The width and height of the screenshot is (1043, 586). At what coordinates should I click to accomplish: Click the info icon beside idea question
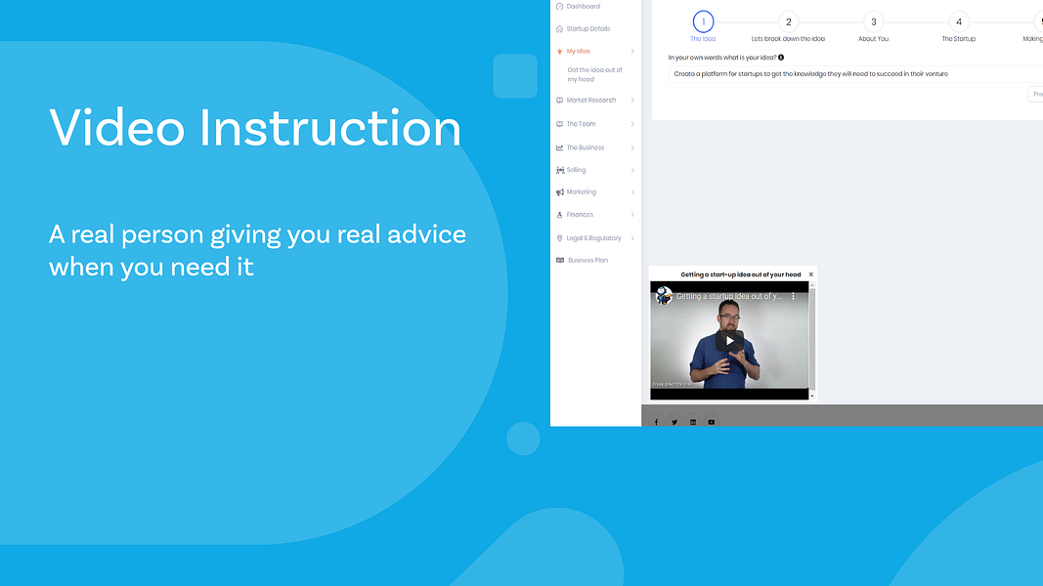coord(781,58)
